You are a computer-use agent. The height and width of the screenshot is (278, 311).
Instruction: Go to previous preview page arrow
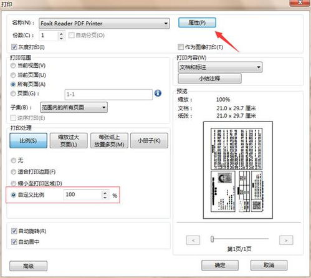pos(193,241)
